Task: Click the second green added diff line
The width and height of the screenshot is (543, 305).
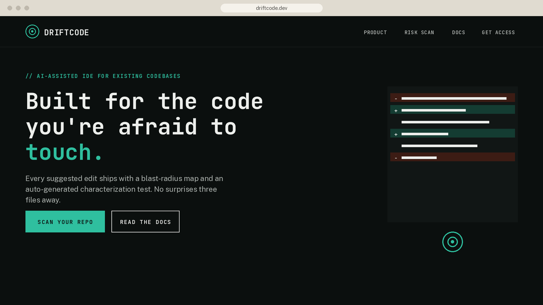Action: 452,134
